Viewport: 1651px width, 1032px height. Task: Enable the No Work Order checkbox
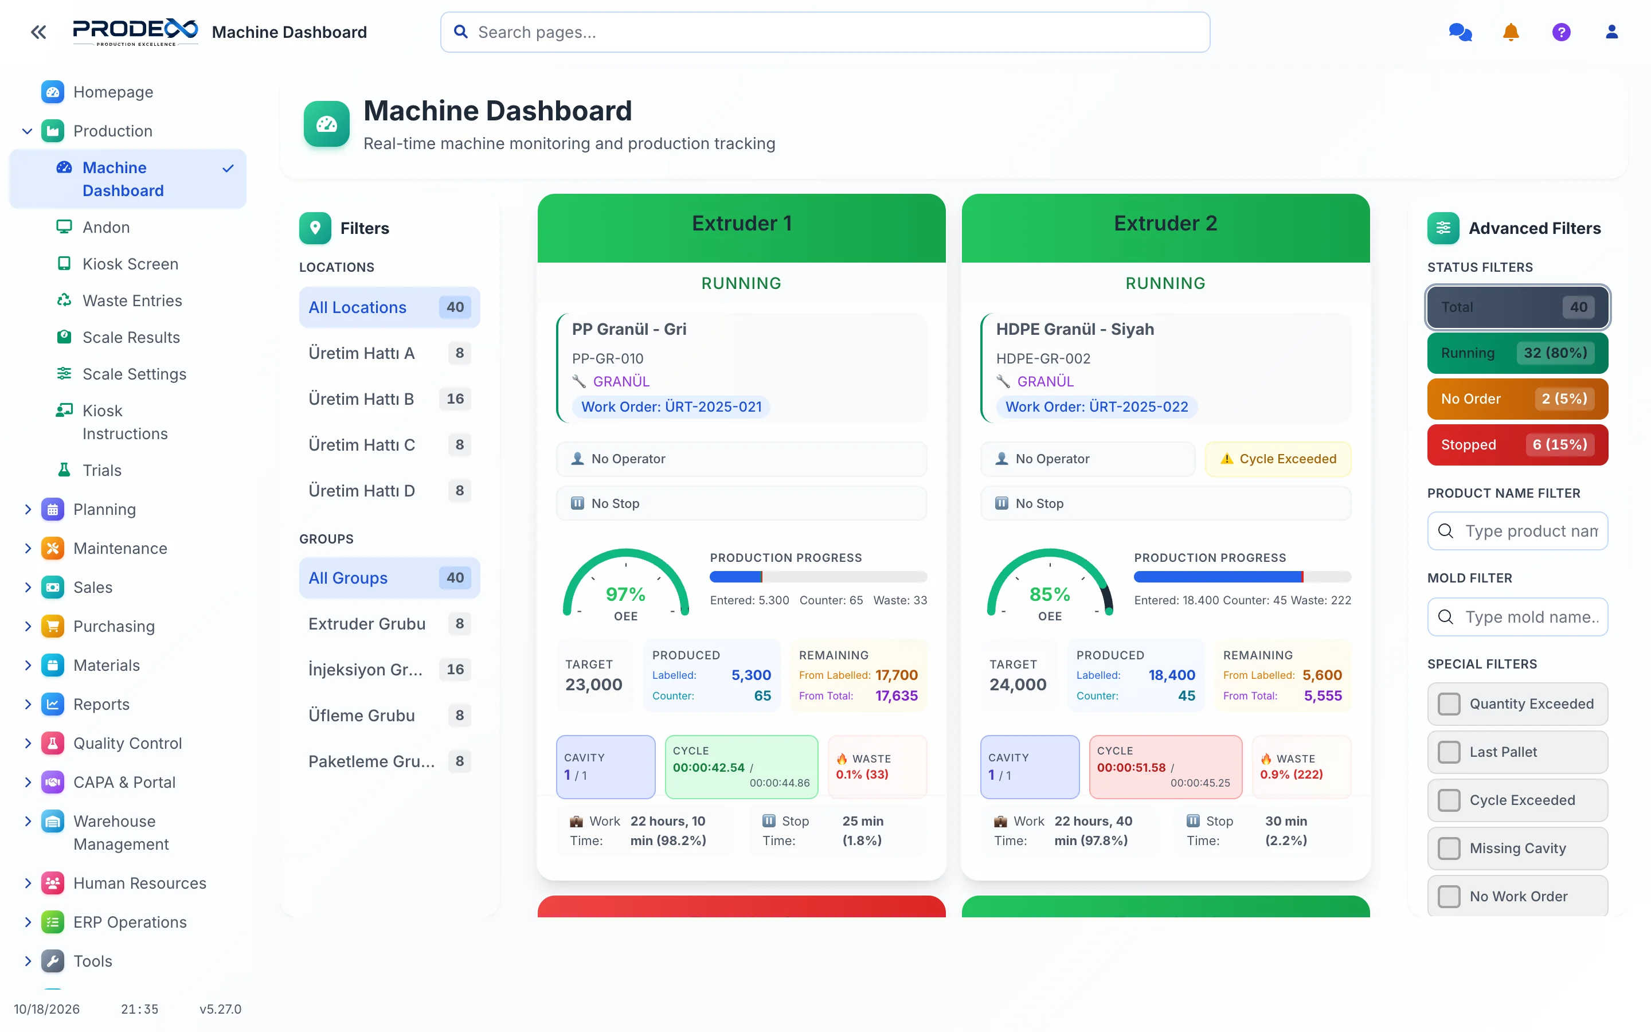(1449, 896)
